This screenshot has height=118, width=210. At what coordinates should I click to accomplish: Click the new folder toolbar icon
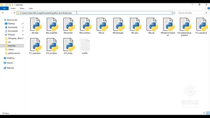pyautogui.click(x=10, y=5)
